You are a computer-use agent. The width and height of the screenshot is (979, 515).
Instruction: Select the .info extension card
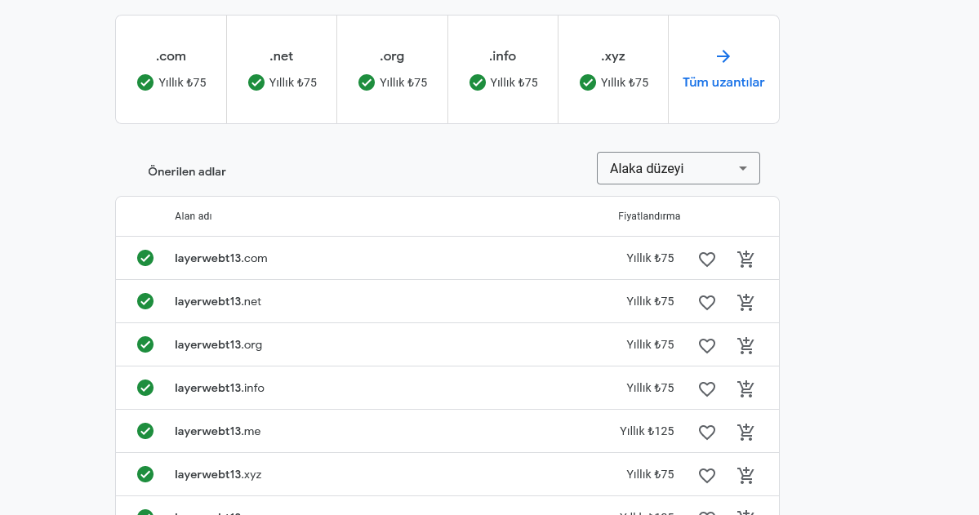click(503, 69)
